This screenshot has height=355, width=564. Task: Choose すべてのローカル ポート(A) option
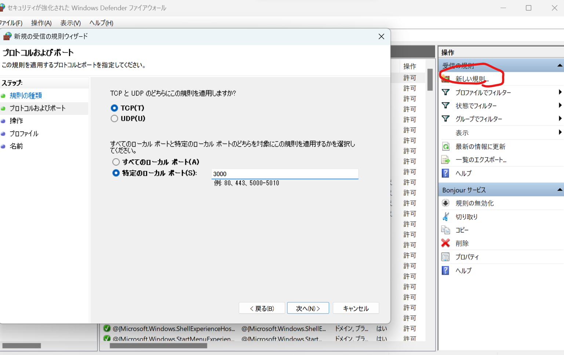point(116,162)
